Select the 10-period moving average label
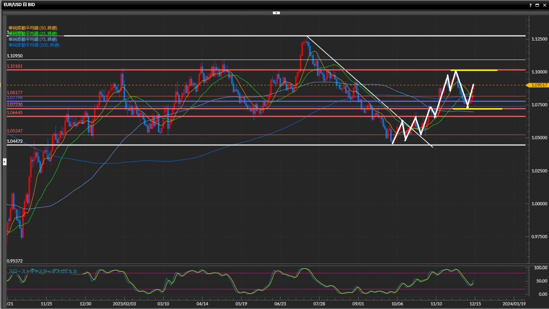The width and height of the screenshot is (549, 309). (x=33, y=28)
